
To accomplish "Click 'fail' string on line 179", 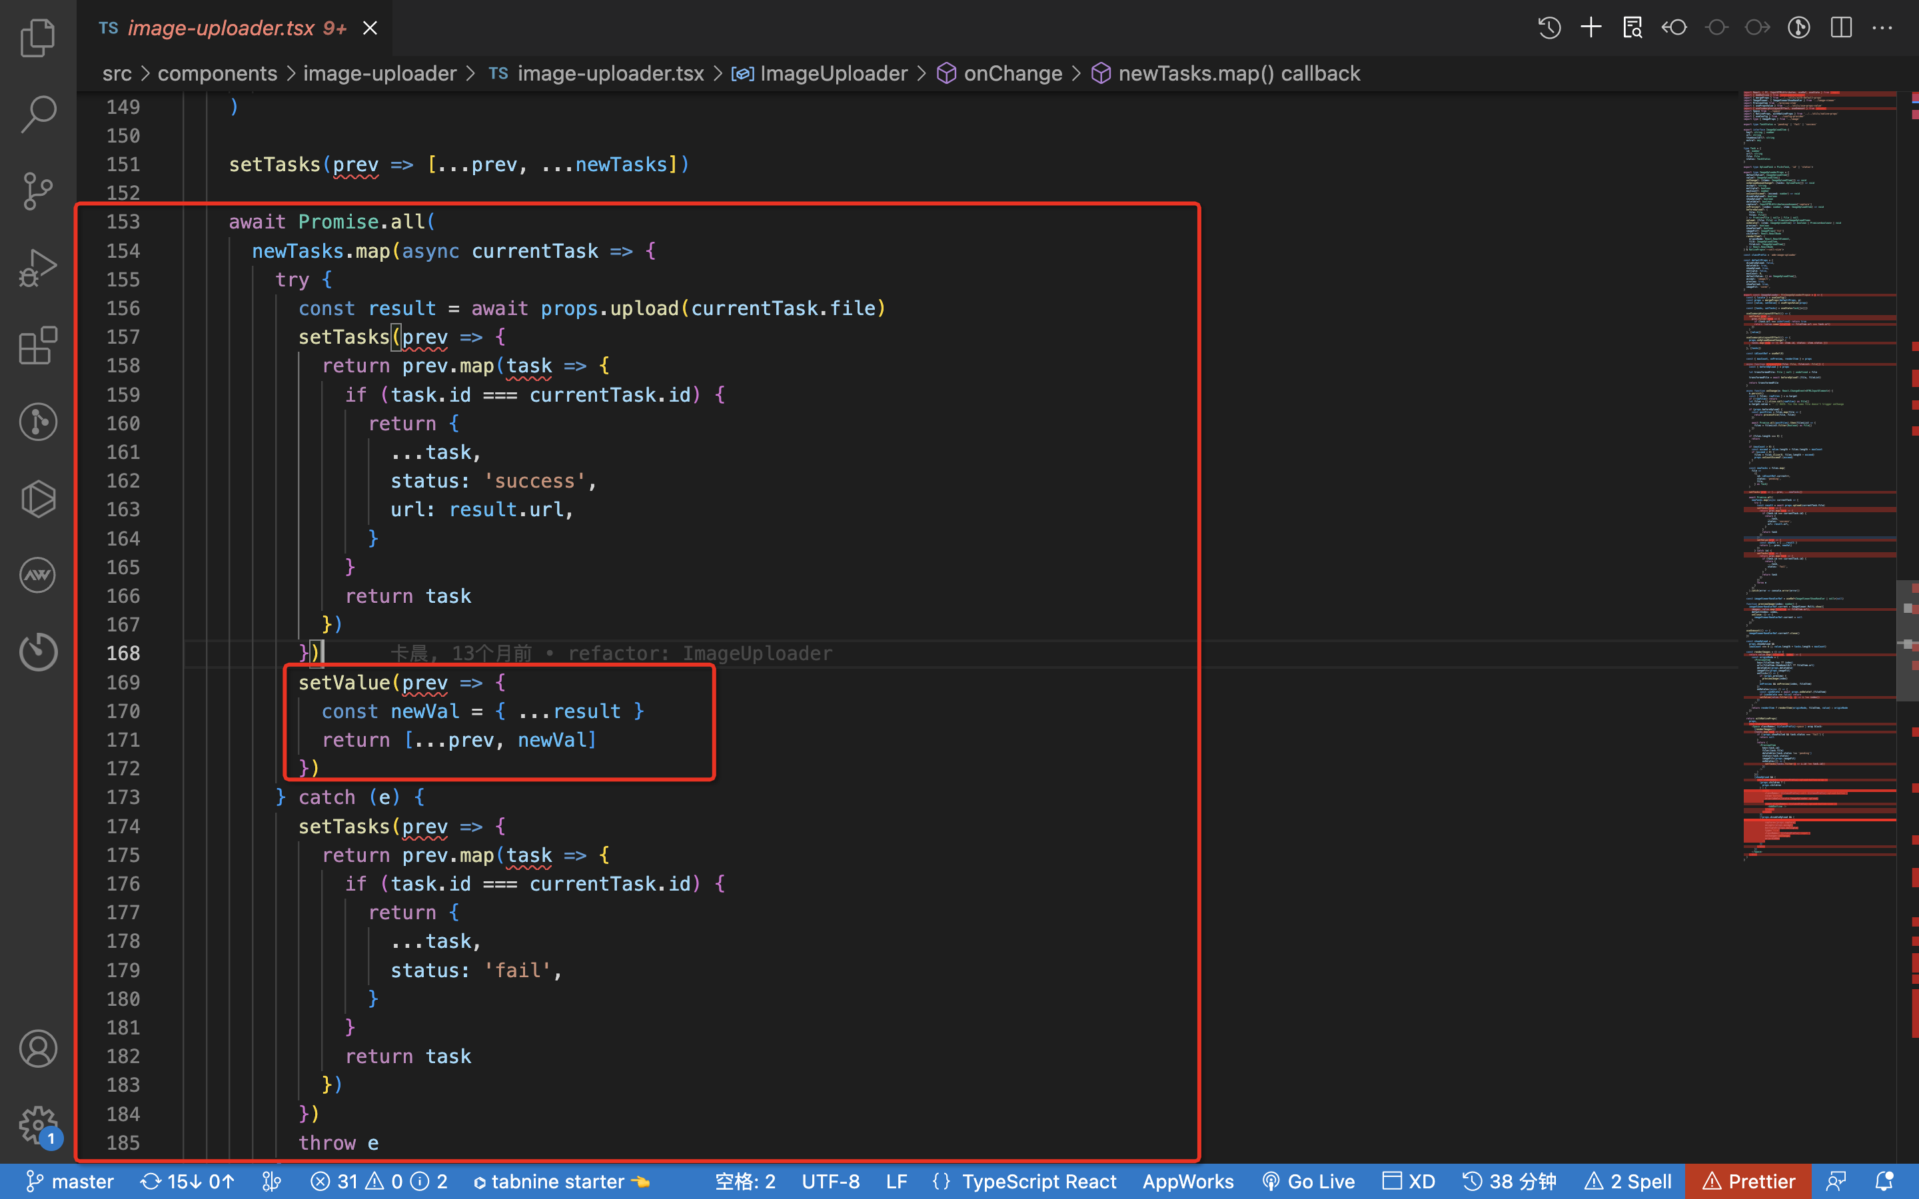I will pos(517,971).
